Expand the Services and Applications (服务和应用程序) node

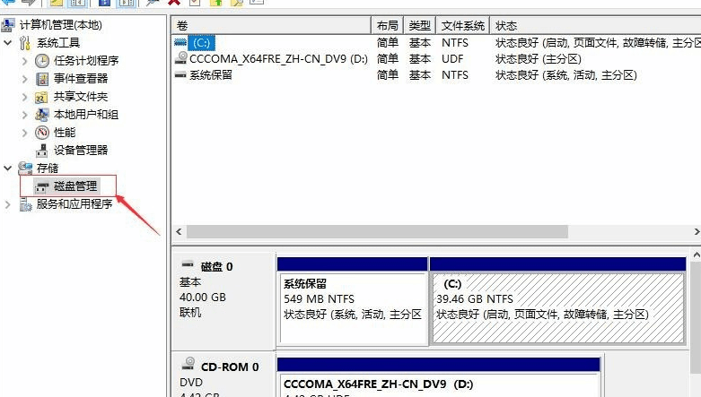point(8,204)
